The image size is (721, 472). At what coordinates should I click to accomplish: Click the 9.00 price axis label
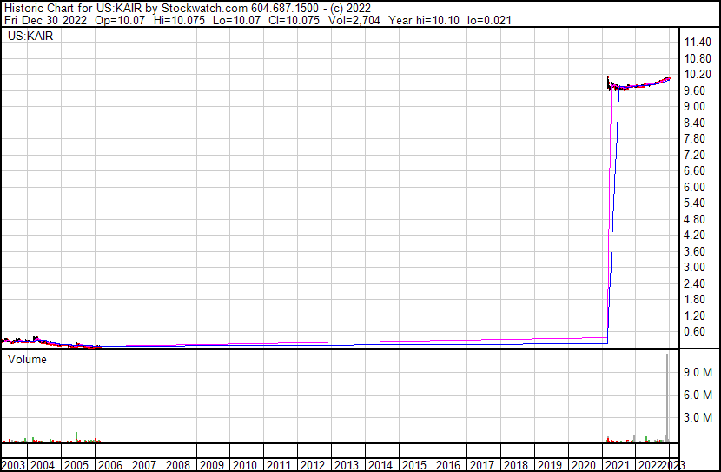(x=694, y=106)
